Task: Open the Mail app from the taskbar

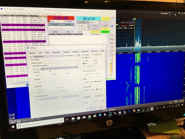Action: (84, 117)
